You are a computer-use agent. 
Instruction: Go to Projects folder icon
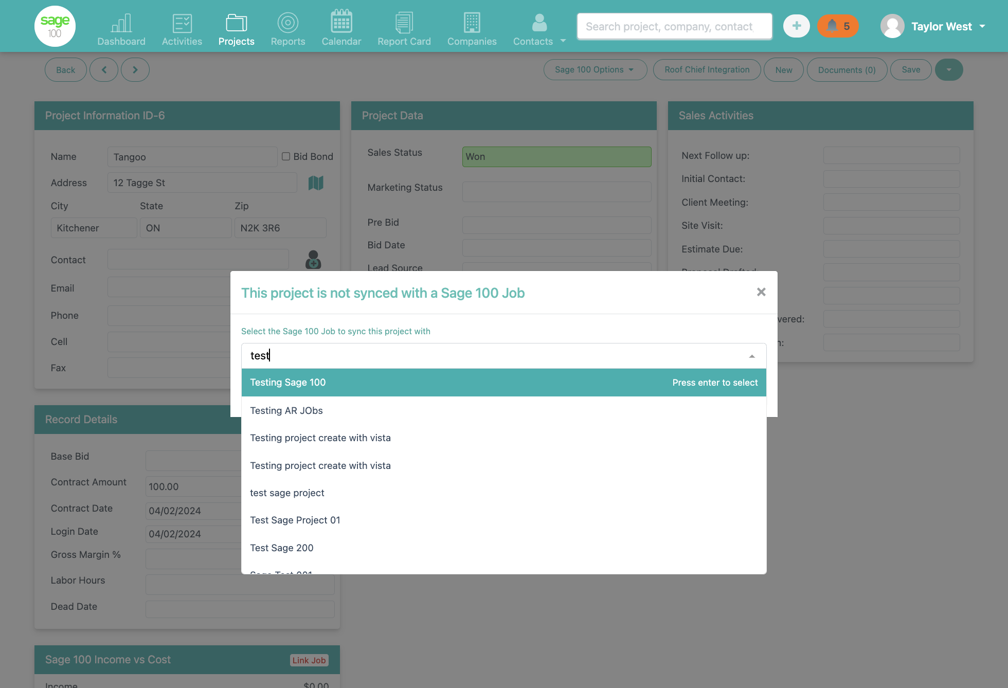click(x=237, y=23)
